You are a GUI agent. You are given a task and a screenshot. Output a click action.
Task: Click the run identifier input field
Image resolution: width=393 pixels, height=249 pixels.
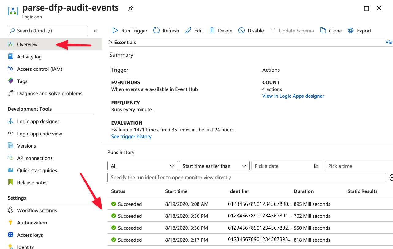point(247,177)
